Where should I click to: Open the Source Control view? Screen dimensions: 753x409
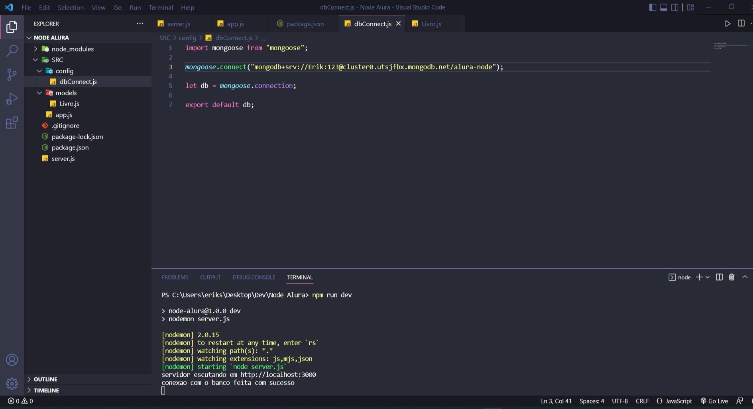[x=12, y=75]
